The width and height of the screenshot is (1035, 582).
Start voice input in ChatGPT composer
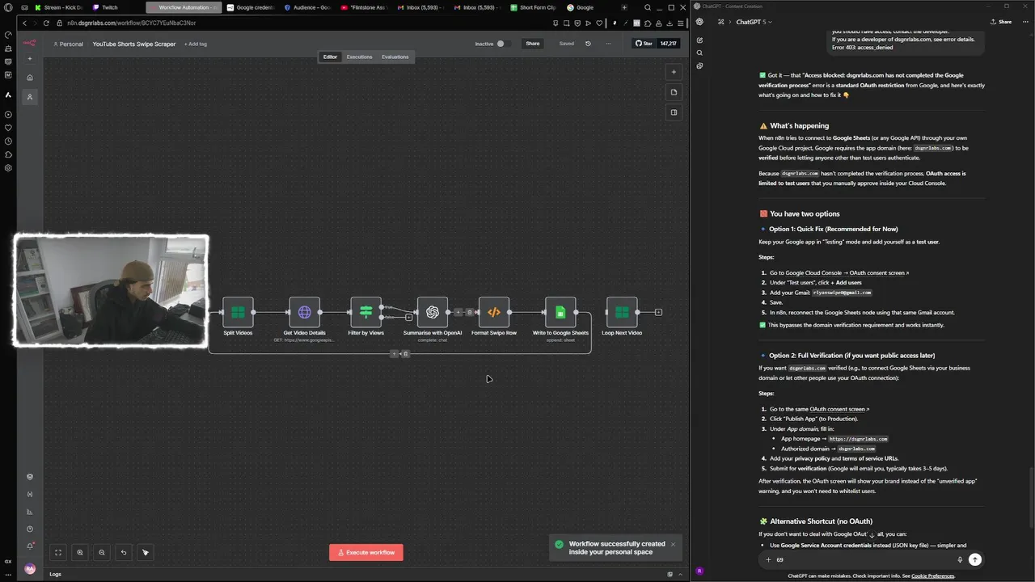click(960, 559)
